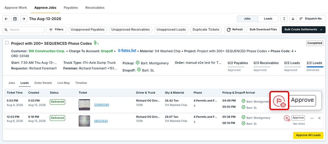This screenshot has height=144, width=328.
Task: Open ticket link 28023533
Action: [x=101, y=121]
